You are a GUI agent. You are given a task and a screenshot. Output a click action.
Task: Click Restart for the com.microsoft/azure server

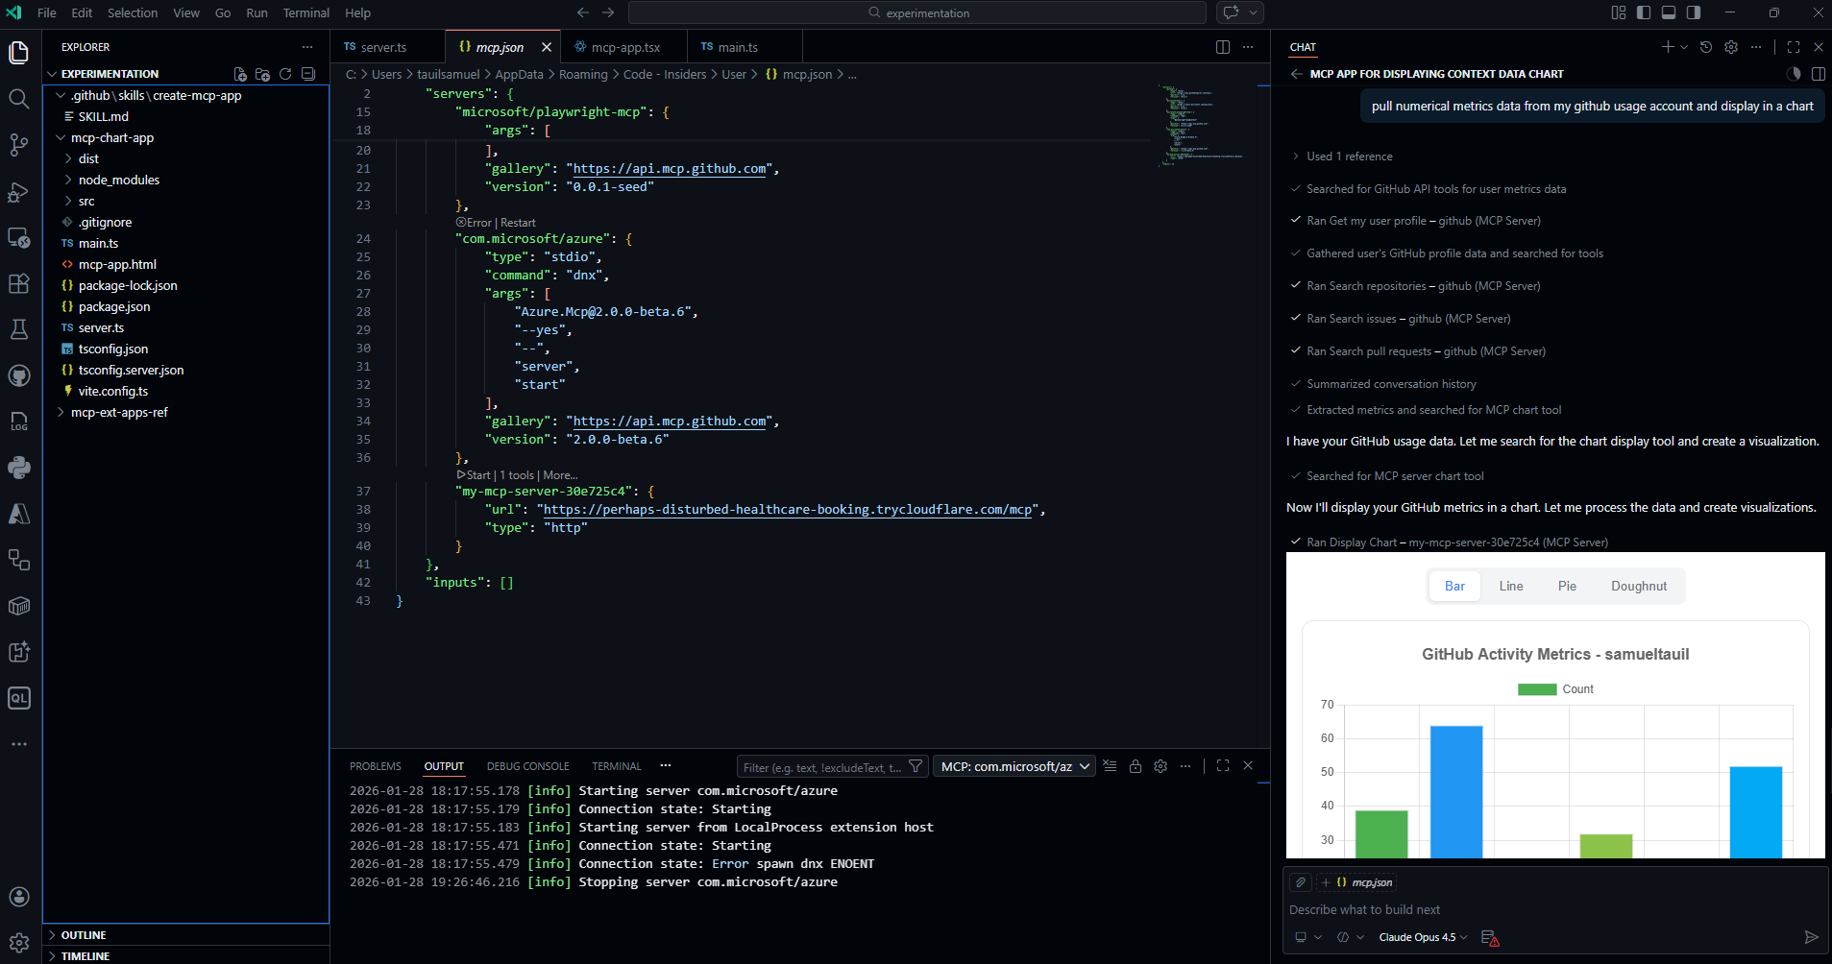point(519,222)
